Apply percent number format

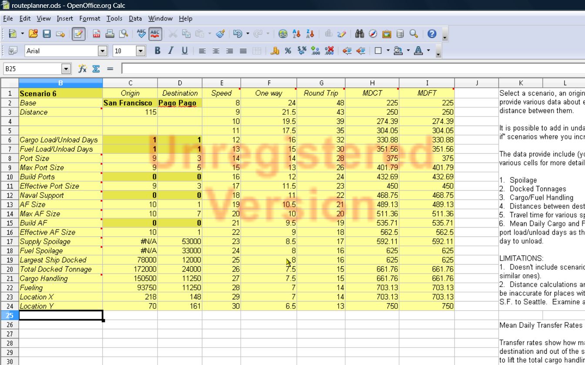click(x=287, y=51)
